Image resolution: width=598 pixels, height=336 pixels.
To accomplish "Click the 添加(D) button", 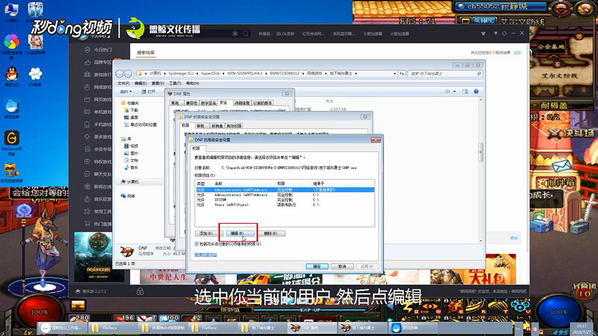I will pos(208,234).
